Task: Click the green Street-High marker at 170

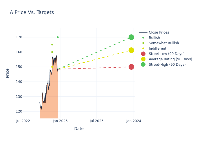Action: coord(131,37)
